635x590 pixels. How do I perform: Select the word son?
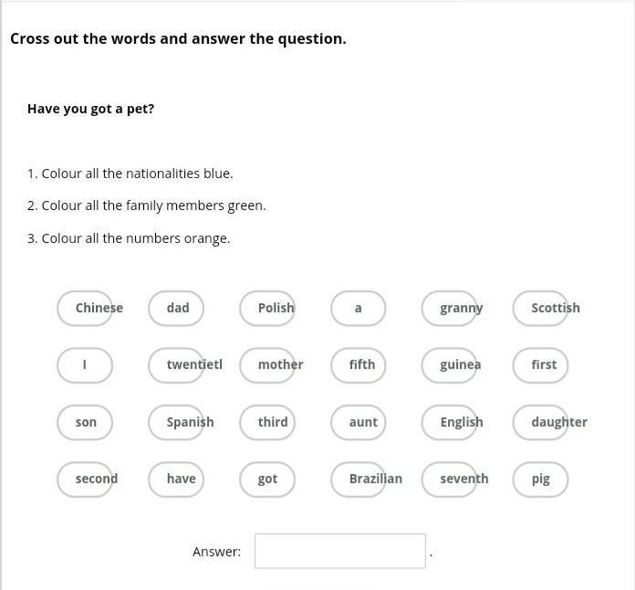[x=85, y=423]
